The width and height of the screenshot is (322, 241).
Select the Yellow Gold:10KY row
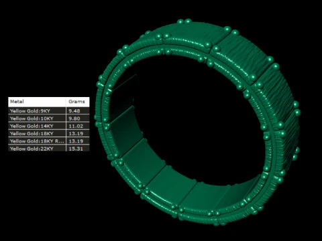click(x=49, y=118)
